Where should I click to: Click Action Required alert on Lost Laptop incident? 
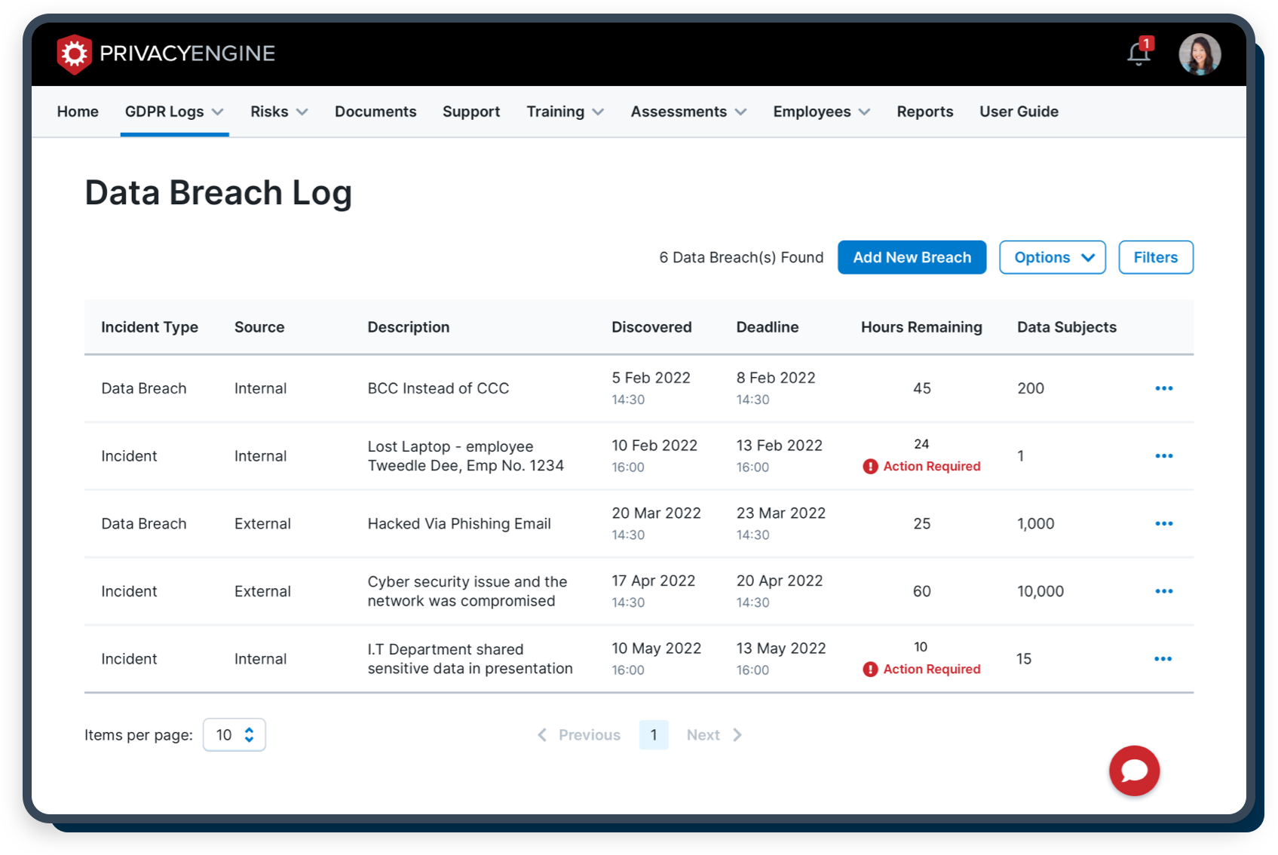(921, 466)
